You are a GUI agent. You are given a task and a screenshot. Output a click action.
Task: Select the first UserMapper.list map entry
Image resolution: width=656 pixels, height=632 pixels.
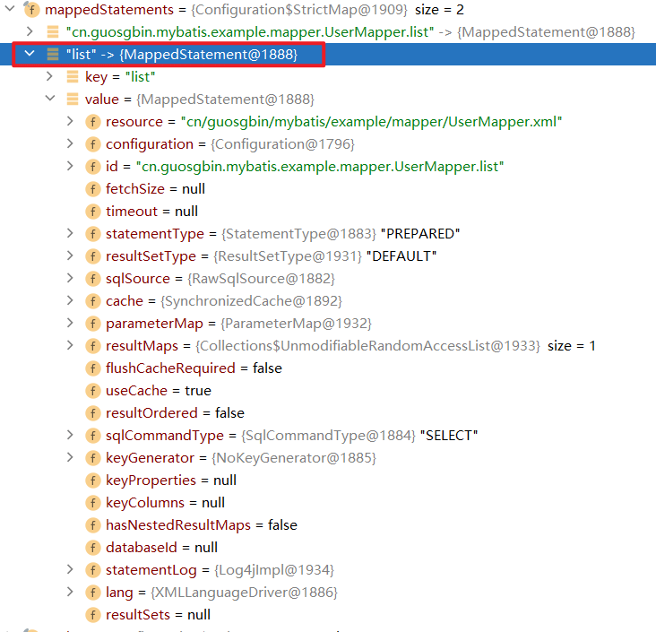tap(350, 32)
